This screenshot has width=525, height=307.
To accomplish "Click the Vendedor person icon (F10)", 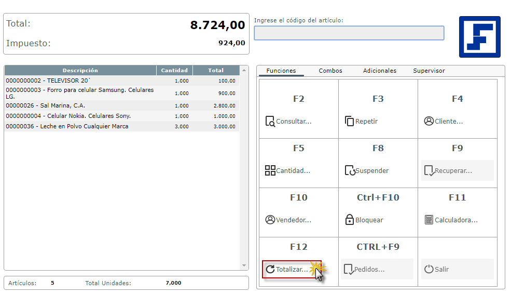I will coord(270,220).
